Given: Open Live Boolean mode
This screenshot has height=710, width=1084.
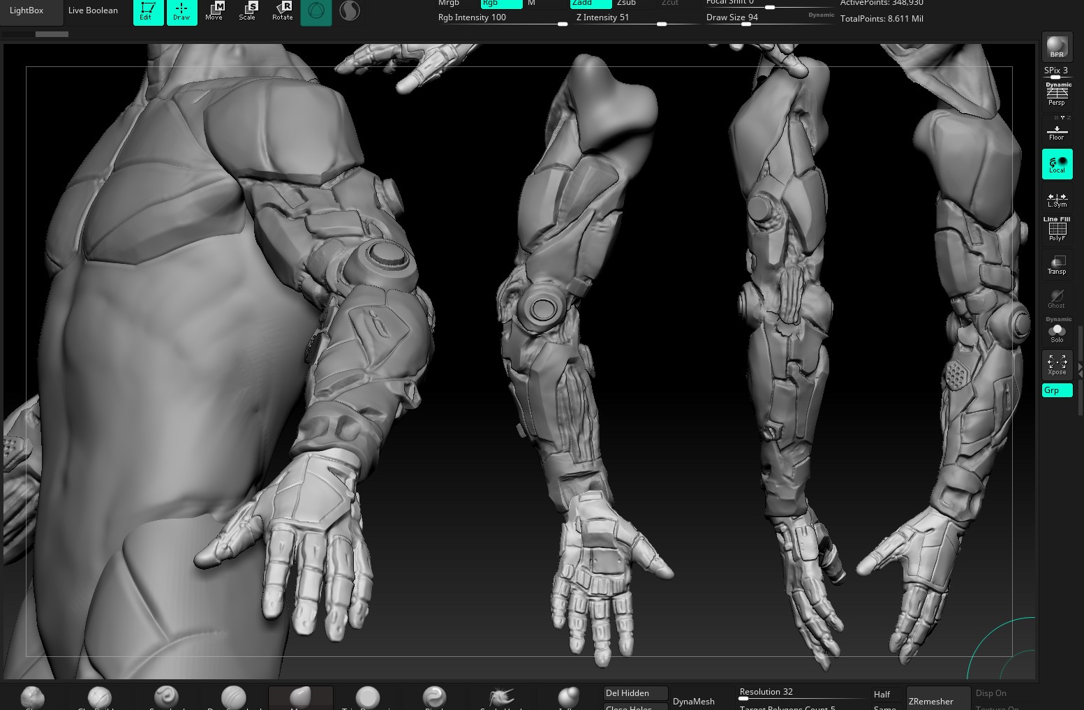Looking at the screenshot, I should click(94, 10).
